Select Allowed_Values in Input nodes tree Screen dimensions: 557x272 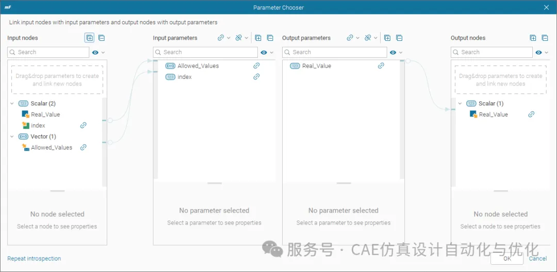click(52, 147)
